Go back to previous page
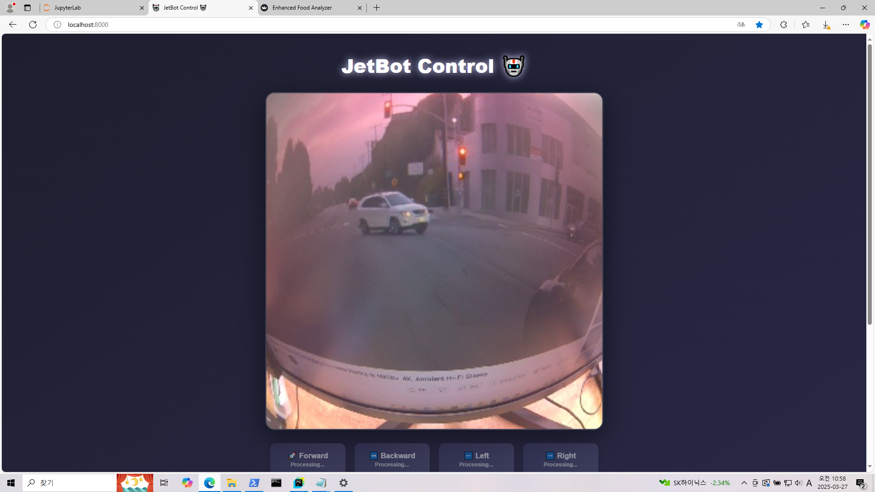Viewport: 875px width, 492px height. 13,25
